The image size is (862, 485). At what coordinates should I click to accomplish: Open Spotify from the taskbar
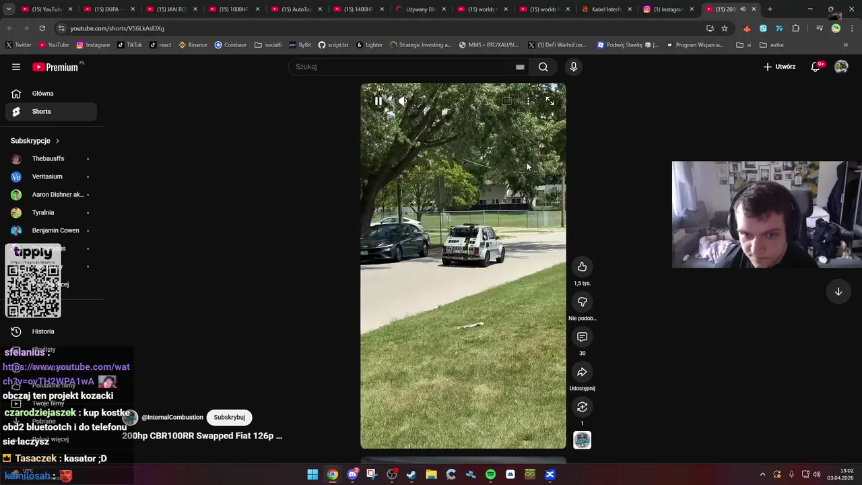pyautogui.click(x=490, y=475)
